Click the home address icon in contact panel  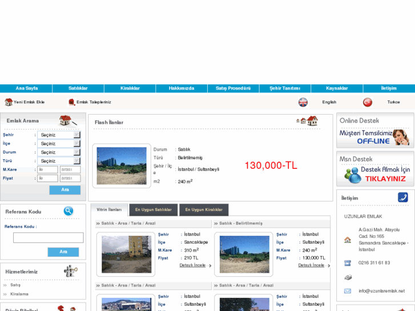348,240
